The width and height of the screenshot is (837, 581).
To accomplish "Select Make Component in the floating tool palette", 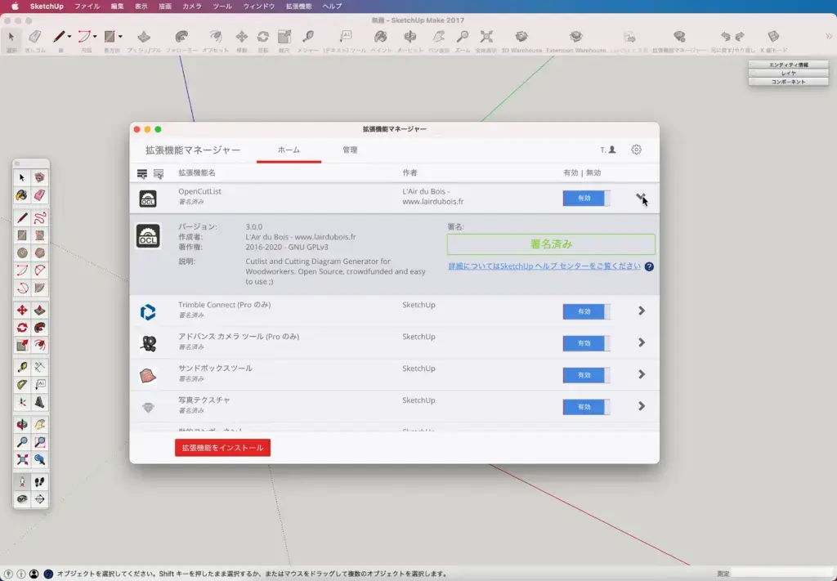I will 39,177.
